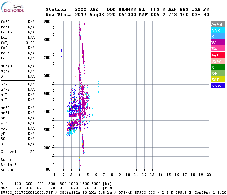The width and height of the screenshot is (227, 195).
Task: Click the year 2017 in header
Action: click(x=80, y=15)
